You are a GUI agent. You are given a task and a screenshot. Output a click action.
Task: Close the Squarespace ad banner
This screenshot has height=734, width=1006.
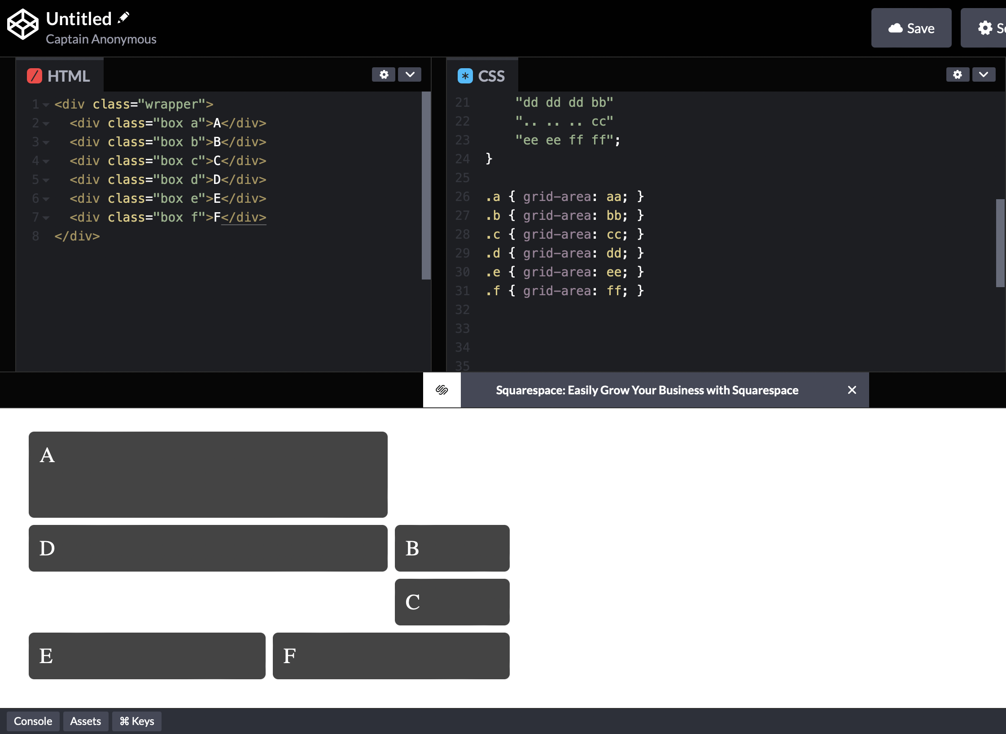click(x=852, y=390)
